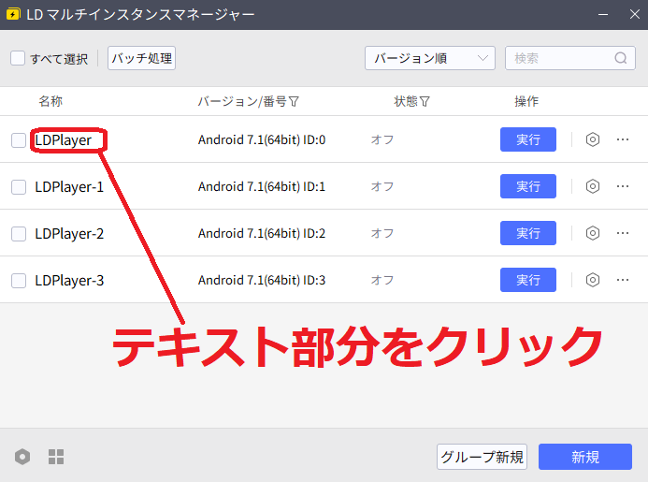Open settings gear for LDPlayer-1
The width and height of the screenshot is (648, 482).
pyautogui.click(x=592, y=186)
